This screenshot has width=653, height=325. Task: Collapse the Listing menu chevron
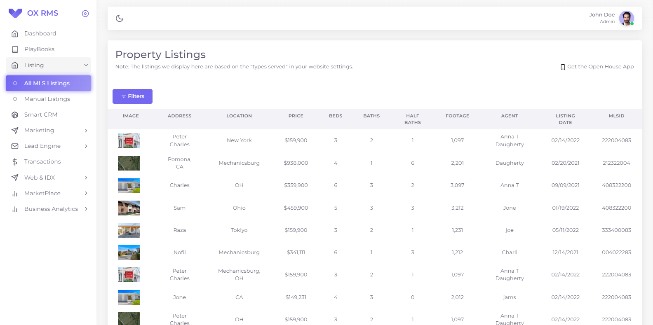86,65
